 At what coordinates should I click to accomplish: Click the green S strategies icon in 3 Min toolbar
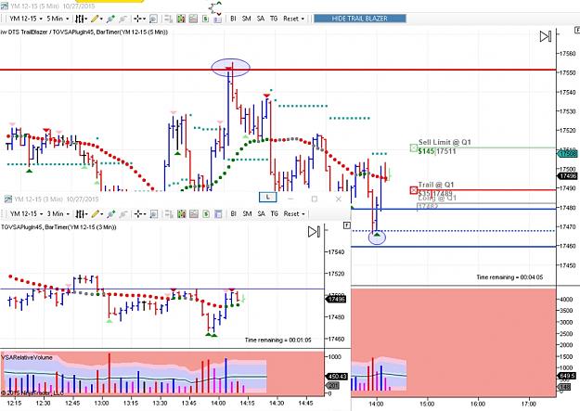point(206,213)
